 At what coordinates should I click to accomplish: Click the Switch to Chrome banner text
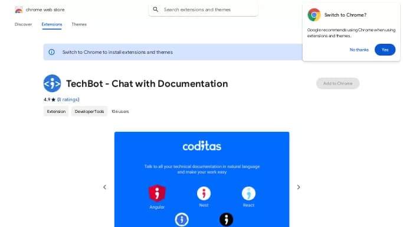pyautogui.click(x=117, y=52)
